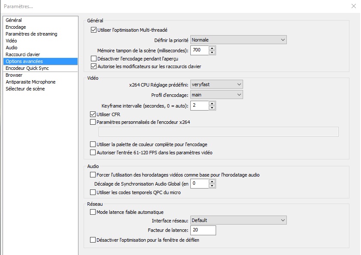Screen dimensions: 361x255
Task: Enable 'Désactiver l'encodage pendant l'aperçu'
Action: point(93,59)
